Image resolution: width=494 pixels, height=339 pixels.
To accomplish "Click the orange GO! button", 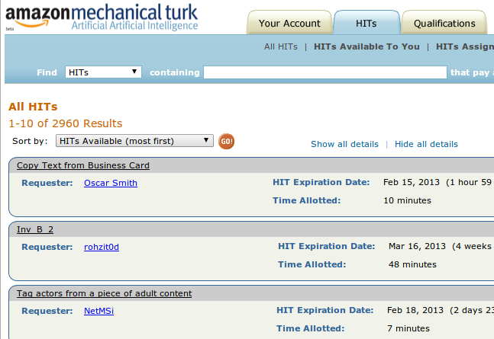I will [x=226, y=141].
